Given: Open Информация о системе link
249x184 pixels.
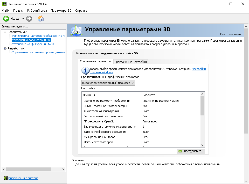Looking at the screenshot, I should [x=23, y=178].
